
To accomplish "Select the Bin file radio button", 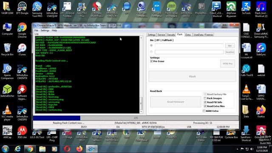I will [151, 45].
